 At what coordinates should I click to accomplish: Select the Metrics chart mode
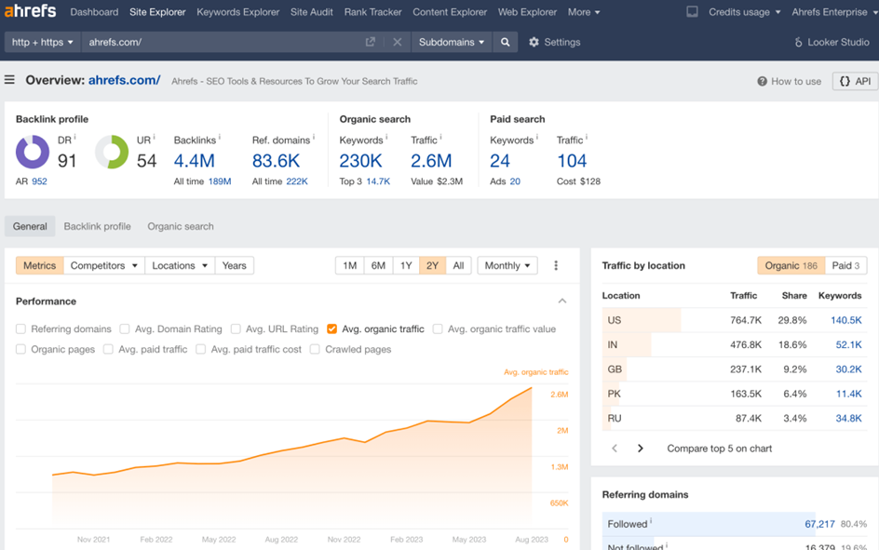(x=40, y=265)
